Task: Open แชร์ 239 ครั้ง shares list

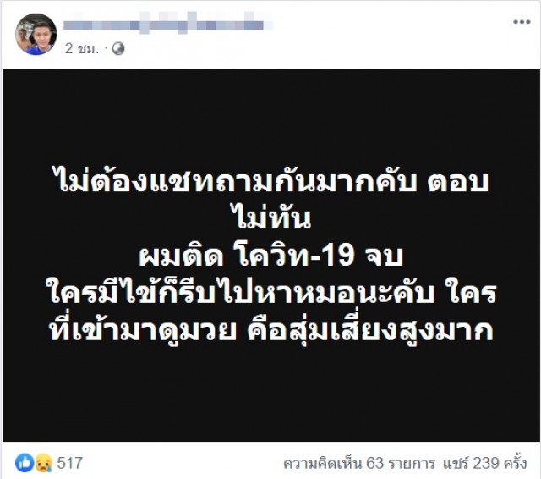Action: click(484, 463)
